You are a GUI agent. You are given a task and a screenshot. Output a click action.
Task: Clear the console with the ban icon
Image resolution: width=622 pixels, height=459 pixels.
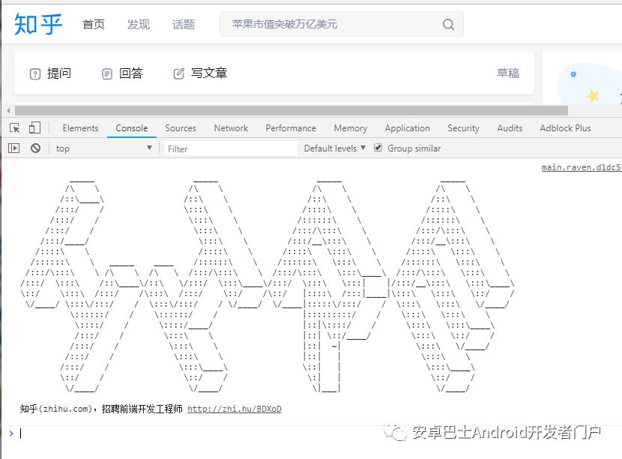(x=35, y=148)
